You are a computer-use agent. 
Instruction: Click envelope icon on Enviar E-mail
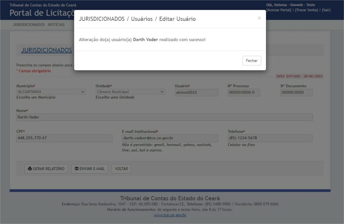click(77, 169)
